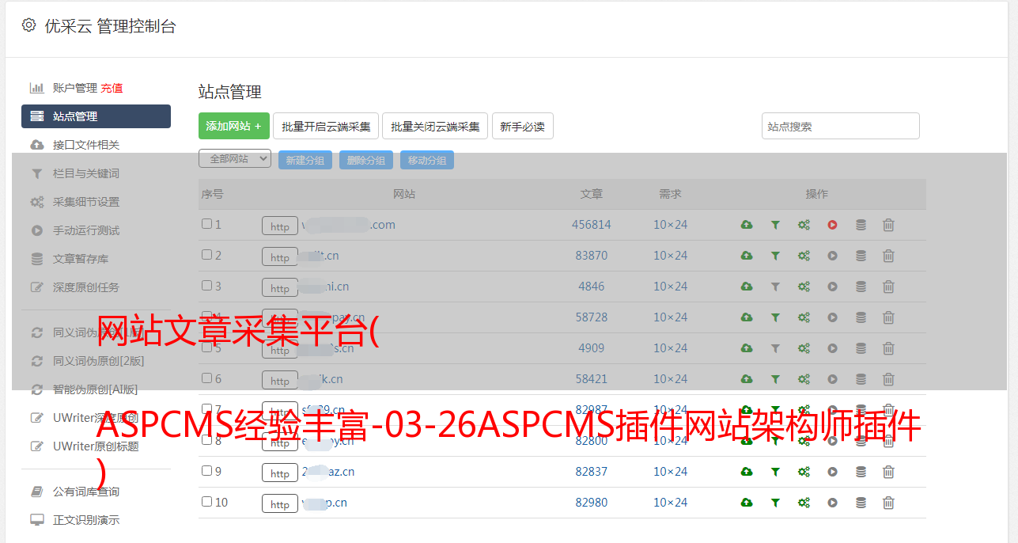This screenshot has height=543, width=1018.
Task: Open the filter icon in the 456814 row
Action: pos(775,225)
